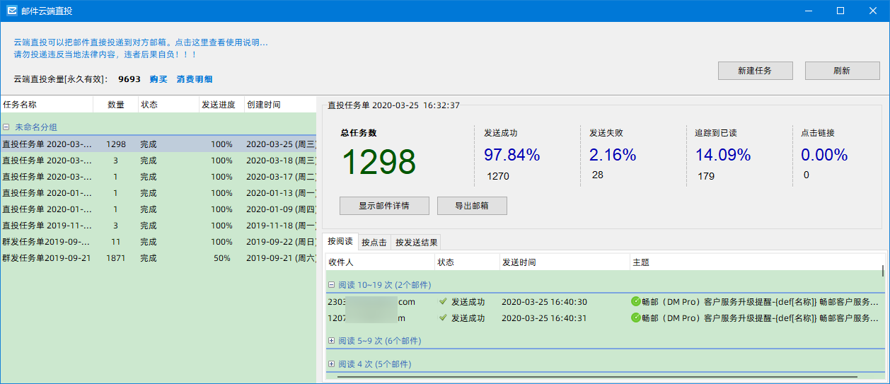Switch to the 按发送结果 tab

click(x=416, y=243)
